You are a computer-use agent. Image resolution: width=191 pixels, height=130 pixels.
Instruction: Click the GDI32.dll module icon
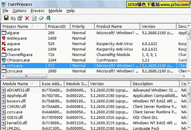click(4, 118)
